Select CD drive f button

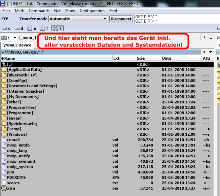pyautogui.click(x=44, y=28)
